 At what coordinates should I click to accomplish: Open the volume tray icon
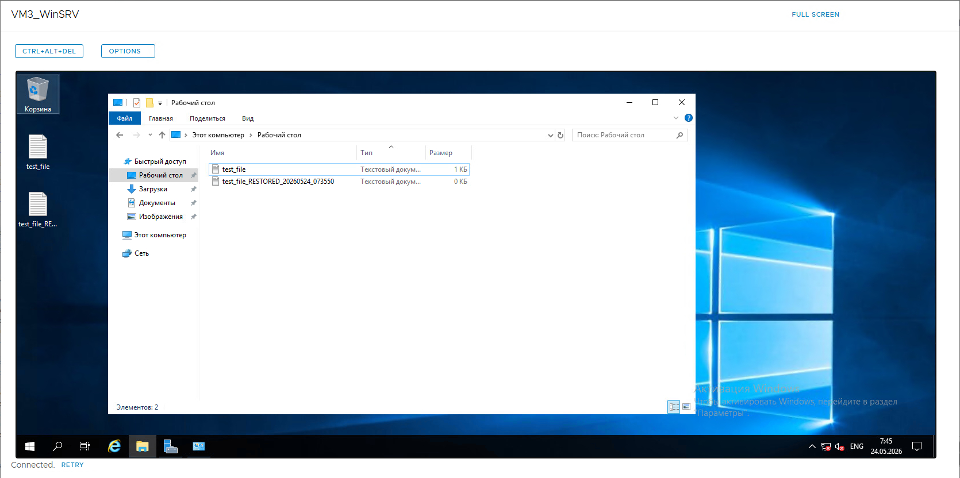point(840,446)
